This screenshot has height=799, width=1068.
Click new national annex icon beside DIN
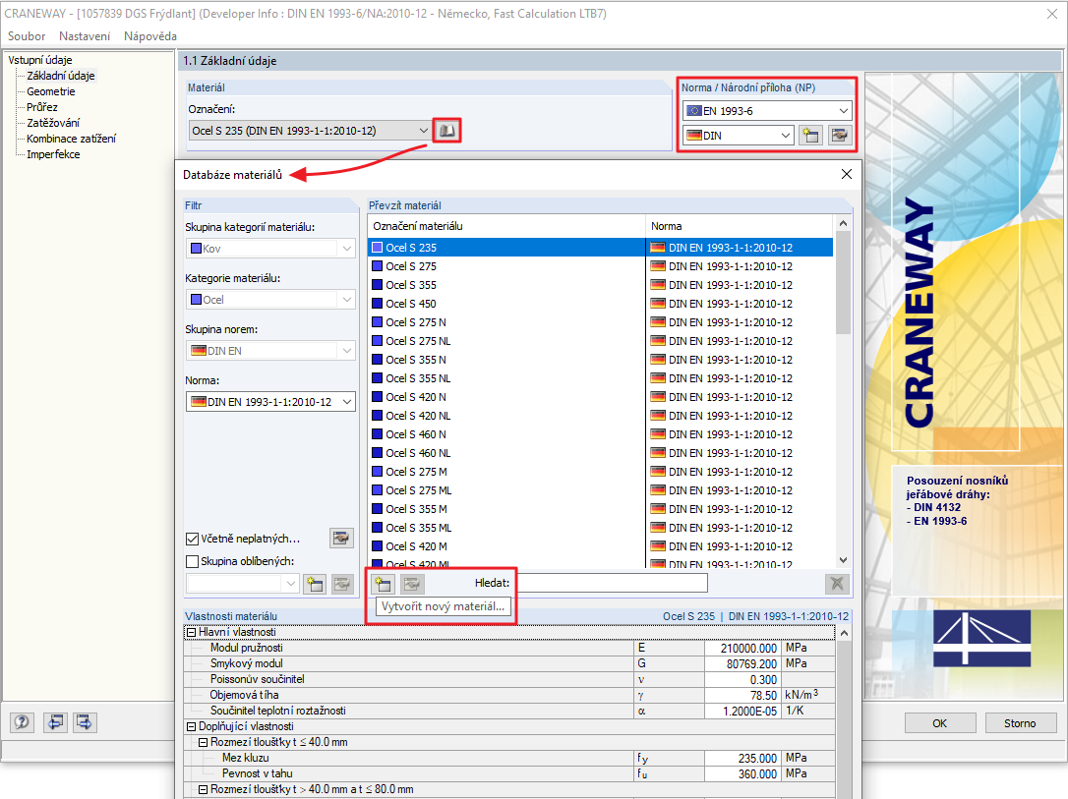(x=810, y=135)
